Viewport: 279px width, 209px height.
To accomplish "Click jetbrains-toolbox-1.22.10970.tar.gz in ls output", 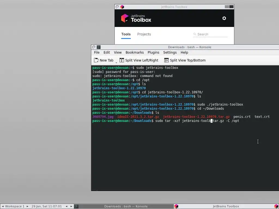I will click(x=196, y=117).
